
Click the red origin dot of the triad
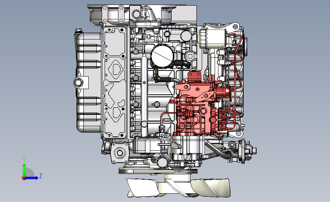tap(24, 179)
